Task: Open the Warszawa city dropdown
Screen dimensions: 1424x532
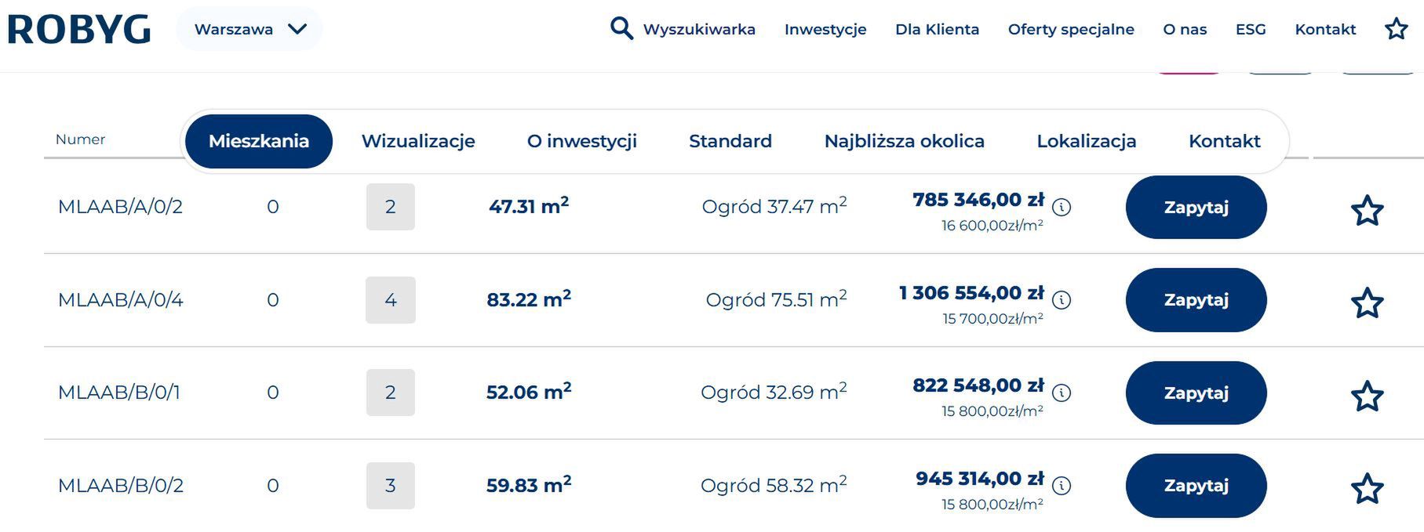Action: click(249, 29)
